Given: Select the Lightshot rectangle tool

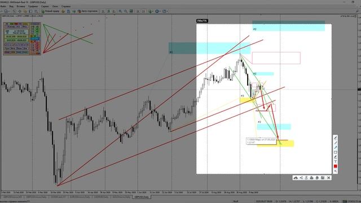Looking at the screenshot, I should (336, 152).
